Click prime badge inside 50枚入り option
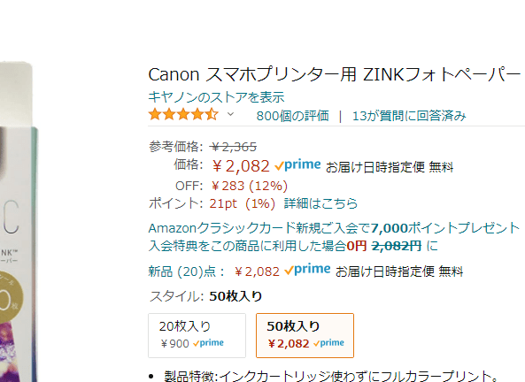Screen dimensions: 525x382 [x=328, y=343]
